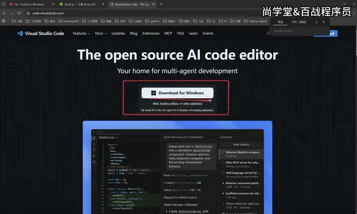Close the Visual Studio Code browser tab

pos(154,4)
